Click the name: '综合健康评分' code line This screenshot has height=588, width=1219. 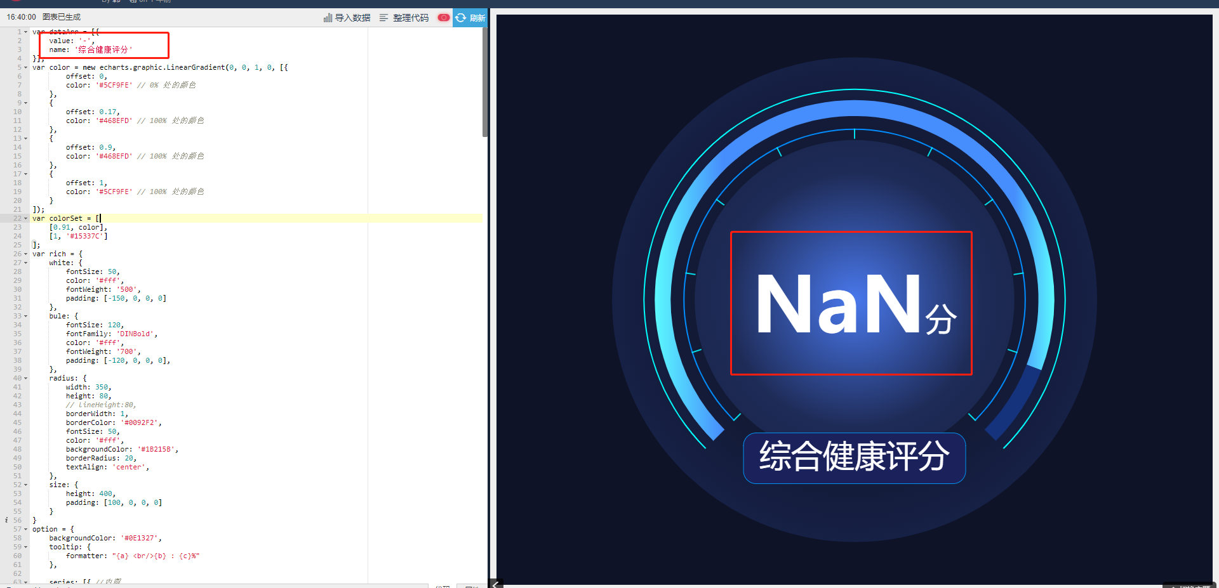(91, 49)
